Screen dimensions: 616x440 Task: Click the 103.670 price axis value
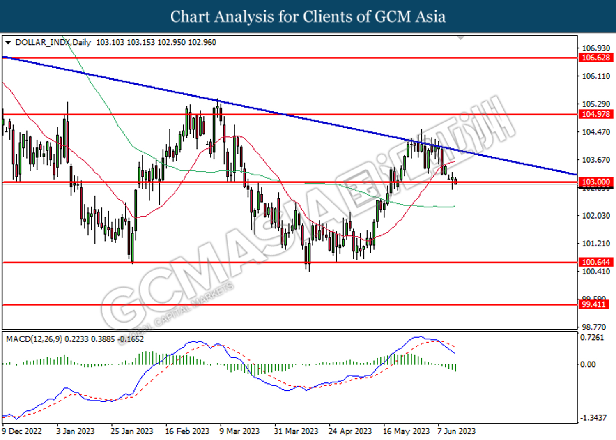coord(596,160)
